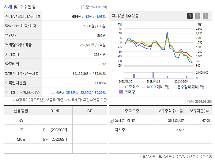Click the 2024/02/29 date axis label
Image resolution: width=215 pixels, height=161 pixels.
point(181,82)
